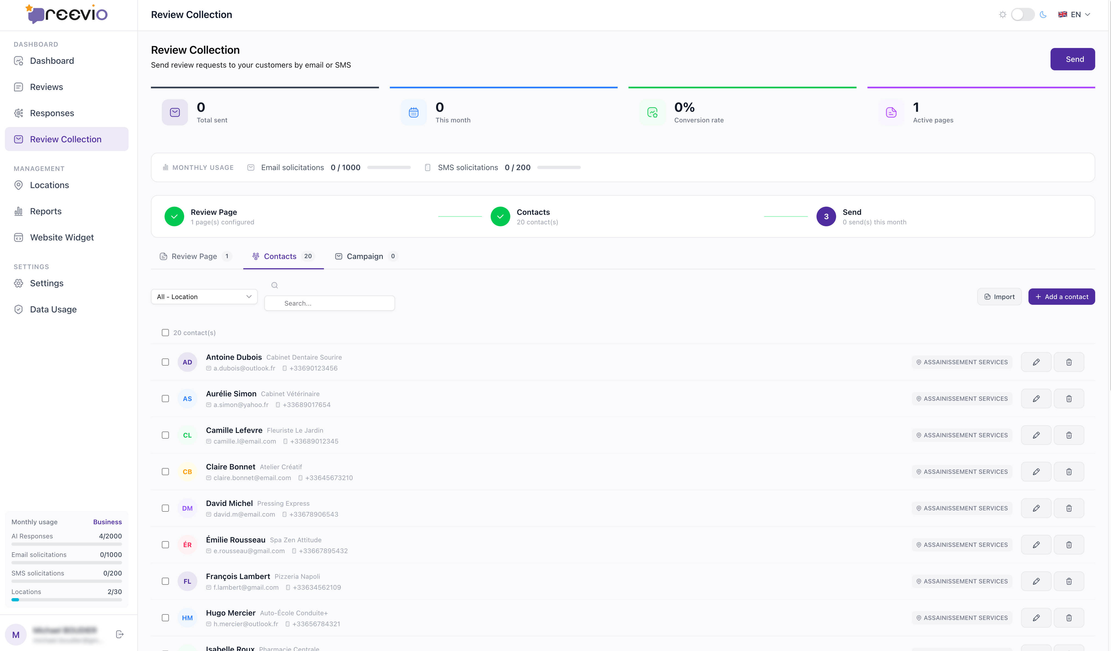
Task: Open Website Widget in sidebar
Action: pyautogui.click(x=62, y=237)
